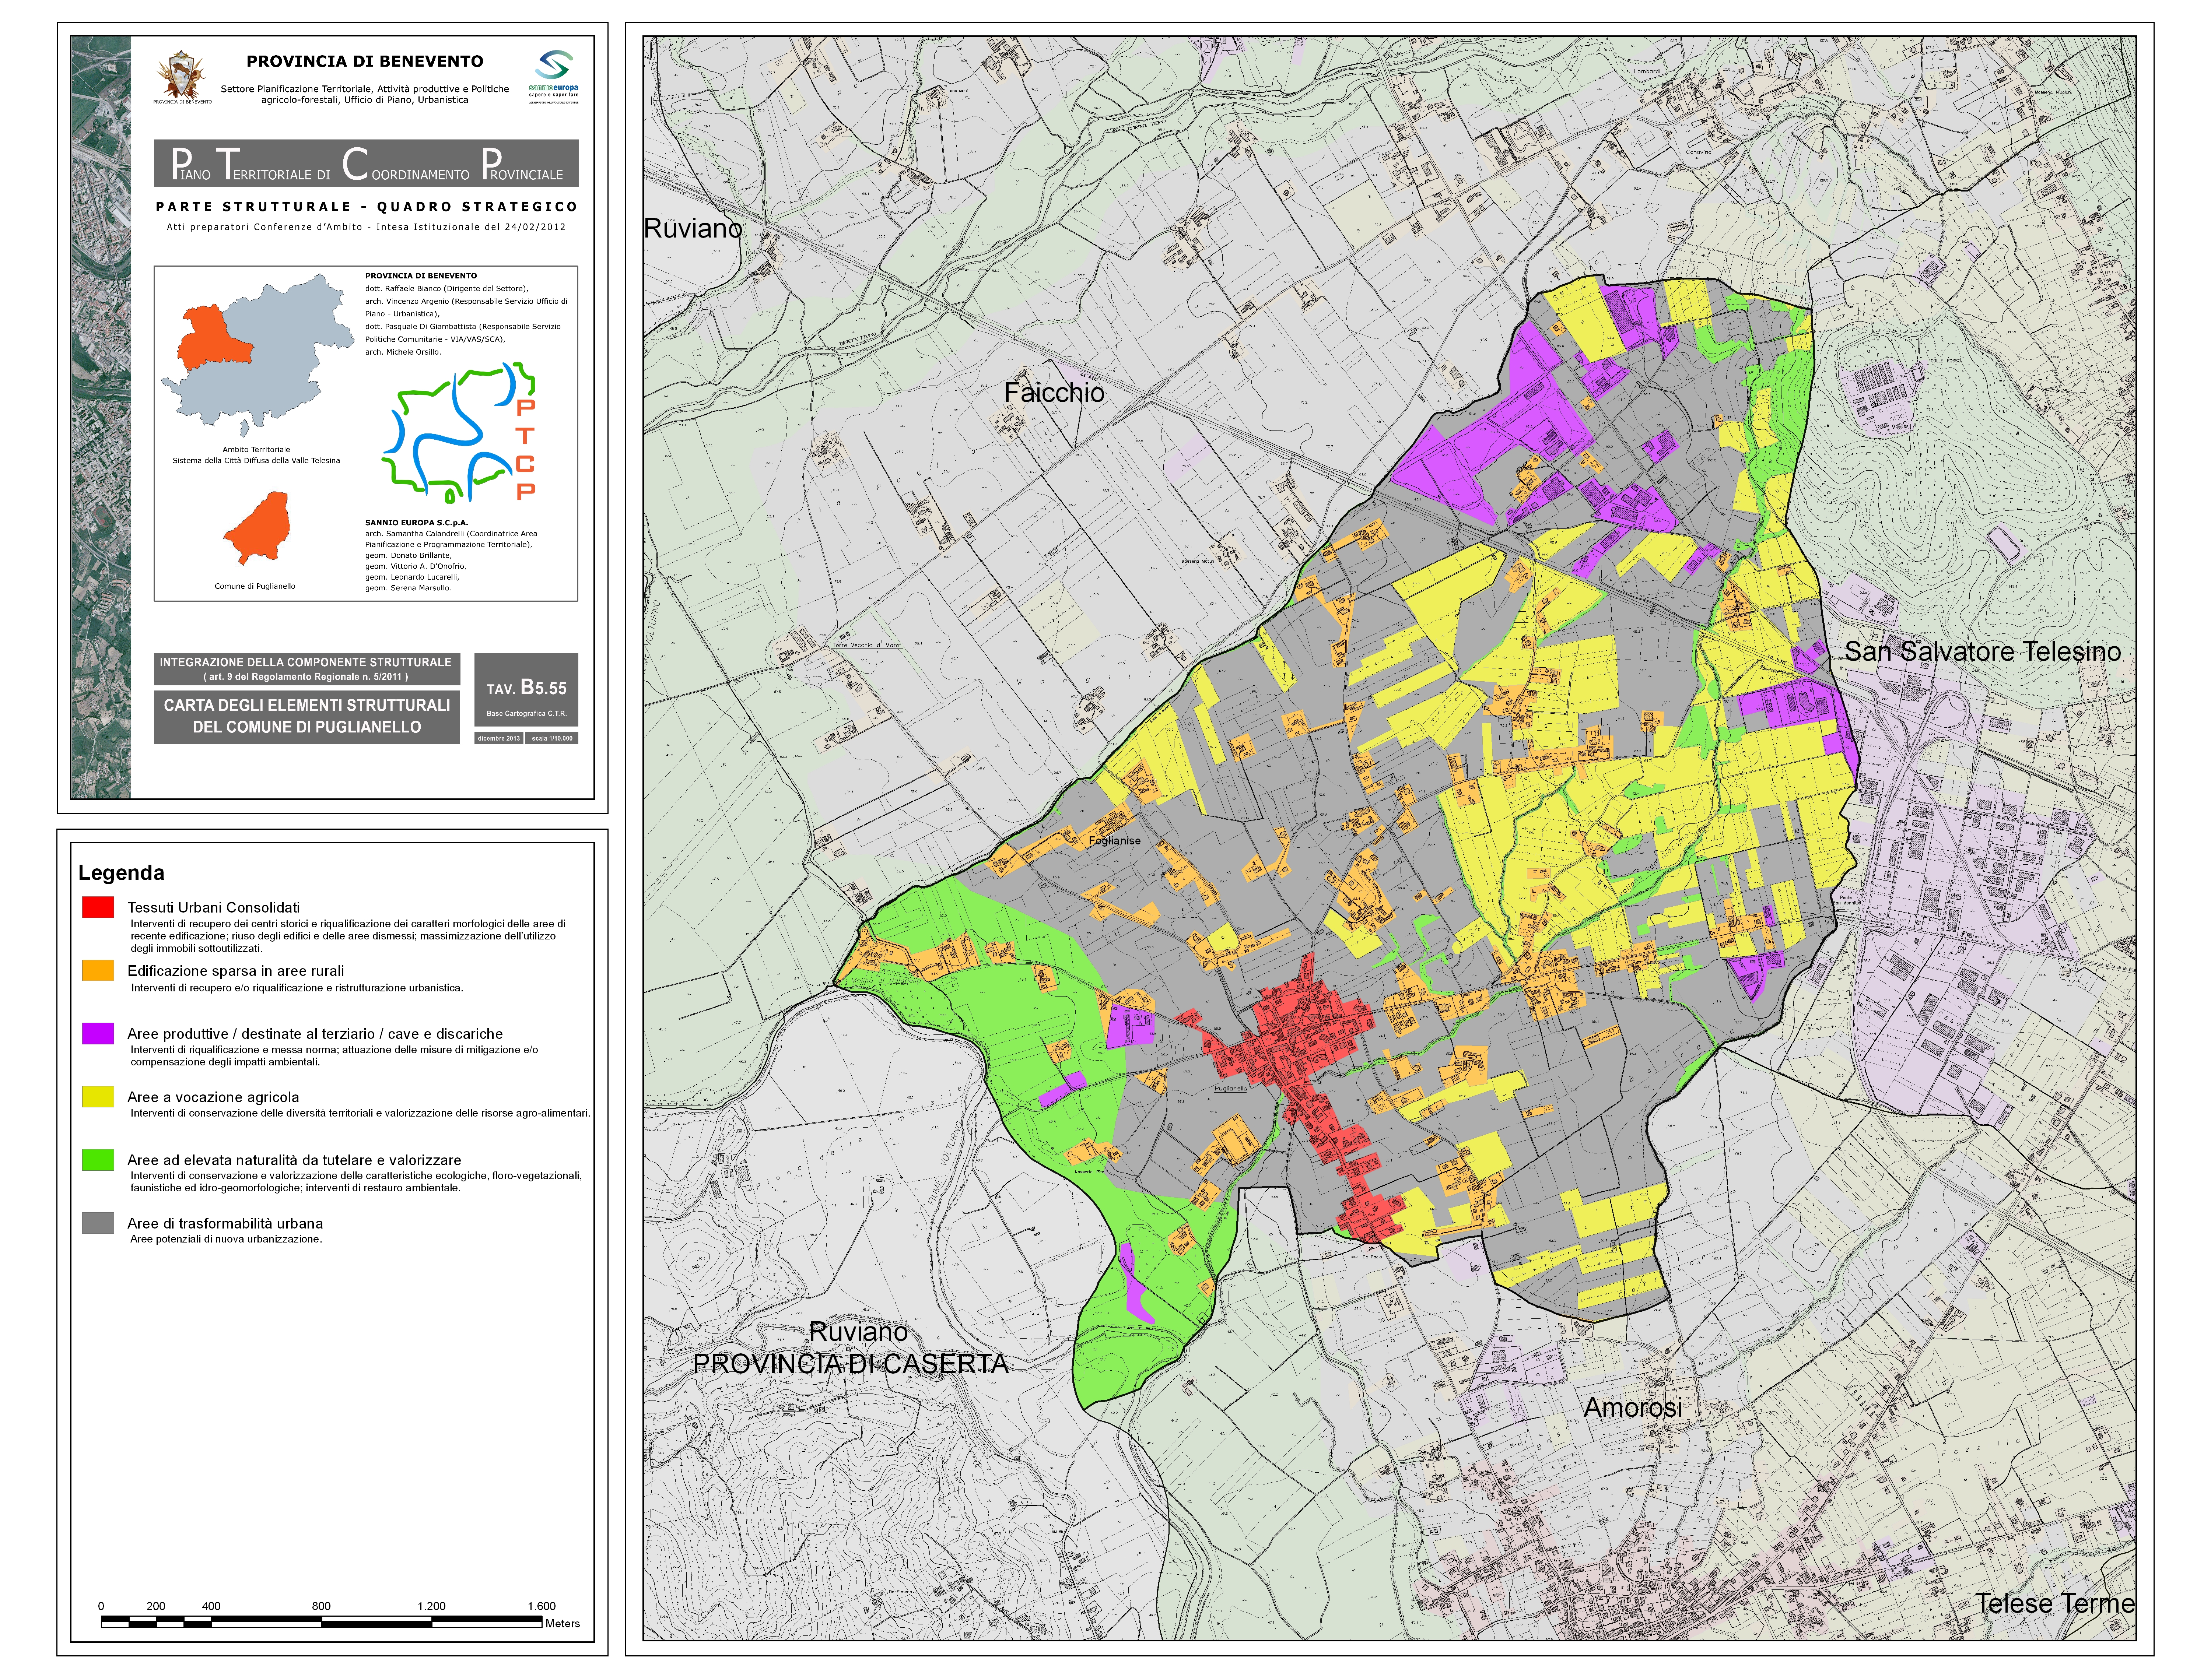Click the 'dicembre 2013' date box
2204x1680 pixels.
pos(498,738)
